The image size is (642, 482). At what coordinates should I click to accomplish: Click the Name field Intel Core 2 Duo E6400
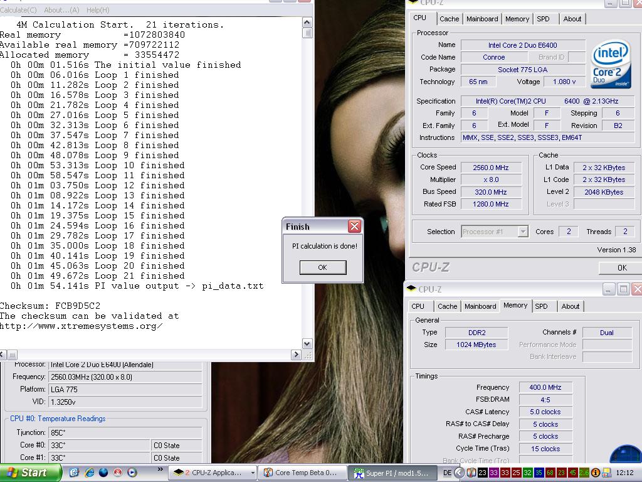pyautogui.click(x=523, y=45)
